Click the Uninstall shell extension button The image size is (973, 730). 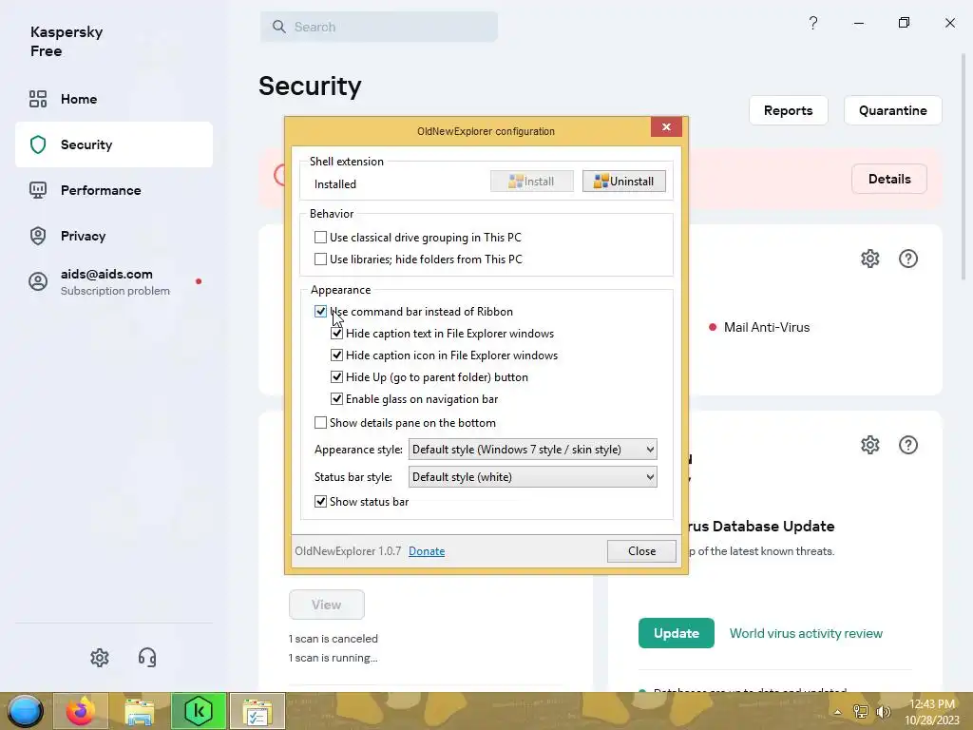click(624, 182)
